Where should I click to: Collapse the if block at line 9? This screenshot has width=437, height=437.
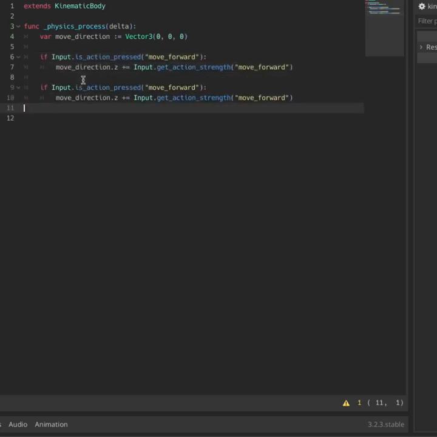tap(18, 87)
